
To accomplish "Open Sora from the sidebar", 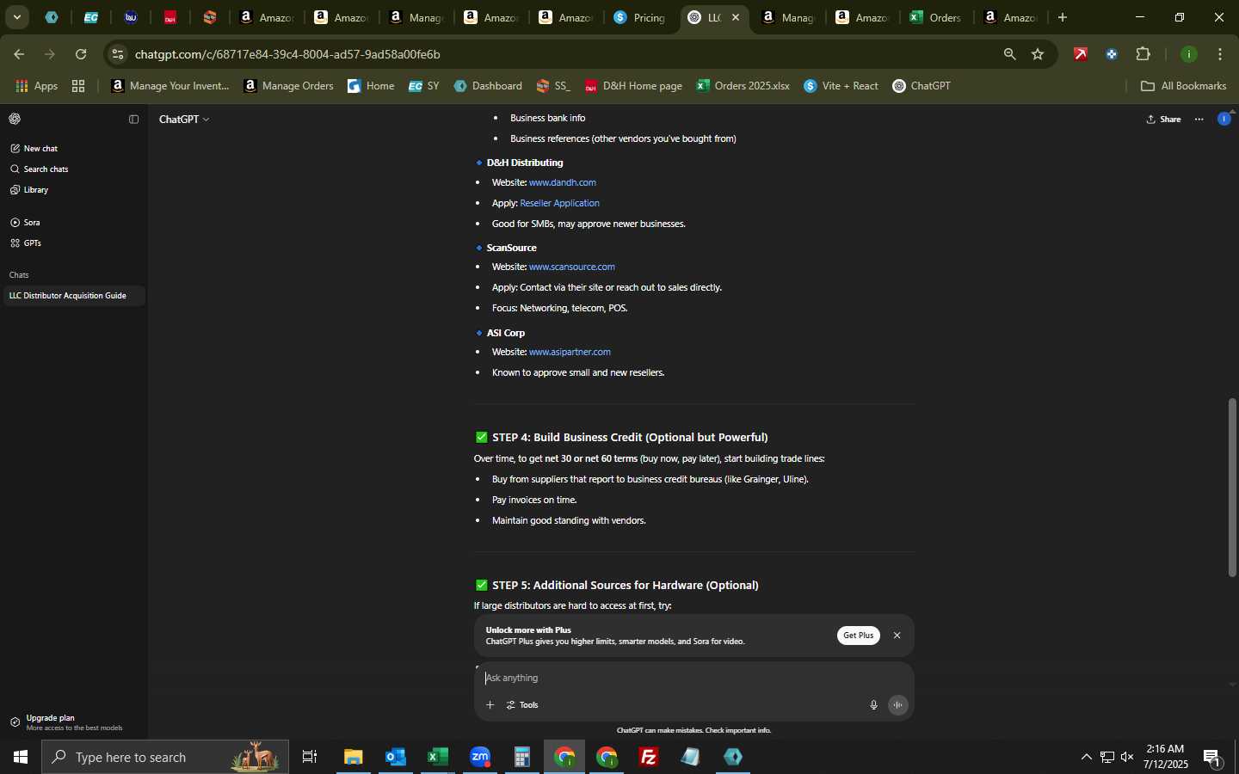I will tap(26, 223).
